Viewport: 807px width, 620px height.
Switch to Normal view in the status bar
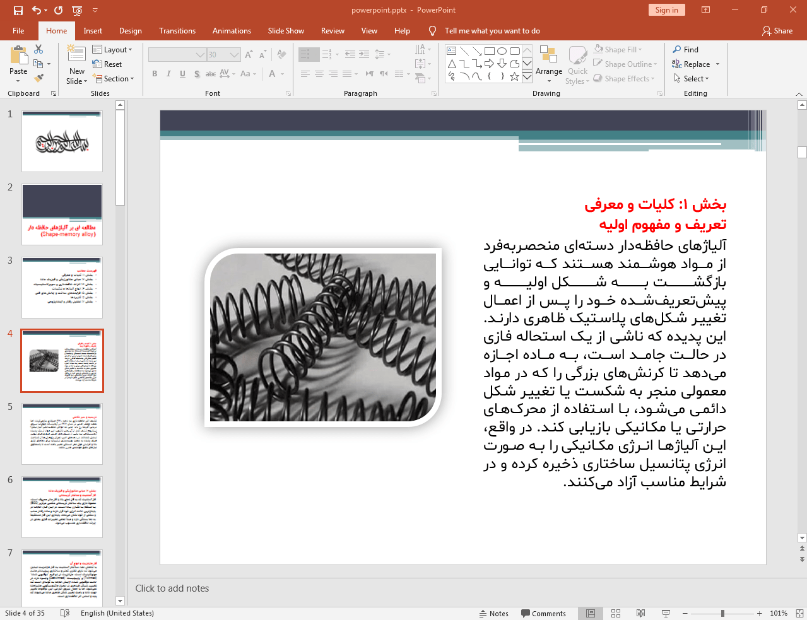click(x=591, y=613)
